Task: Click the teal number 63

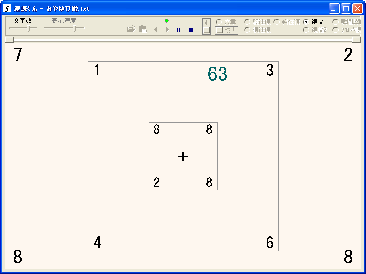Action: (218, 74)
